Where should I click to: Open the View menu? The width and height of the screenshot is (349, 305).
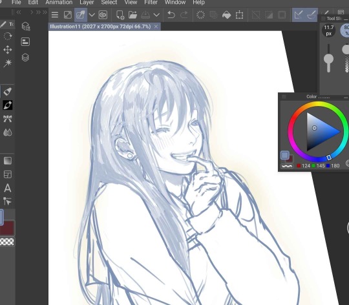[x=131, y=3]
